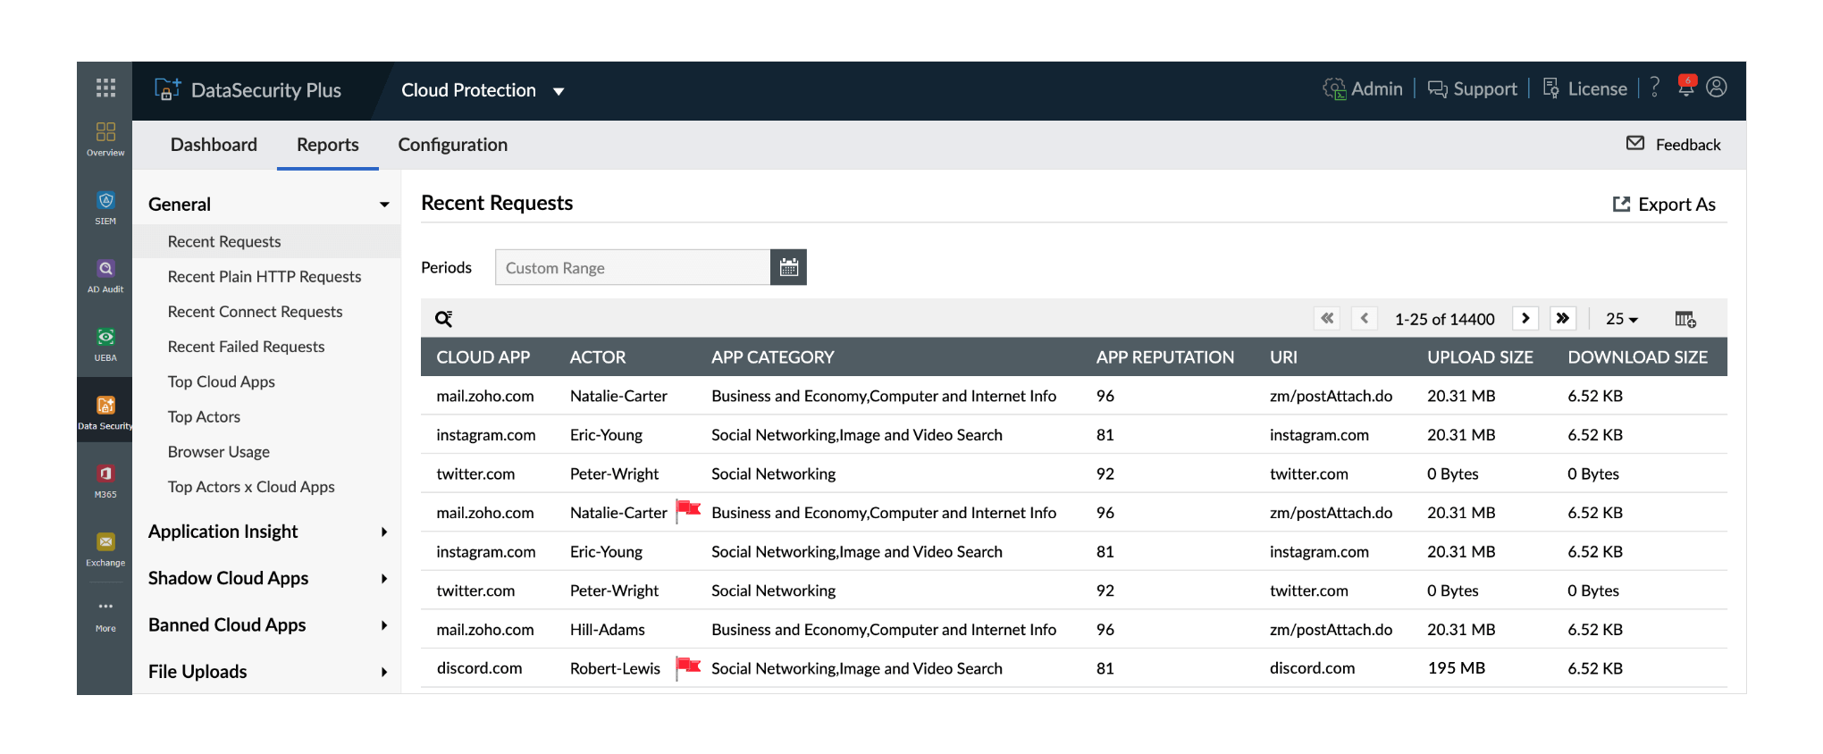This screenshot has height=754, width=1823.
Task: Switch to the Dashboard tab
Action: point(214,145)
